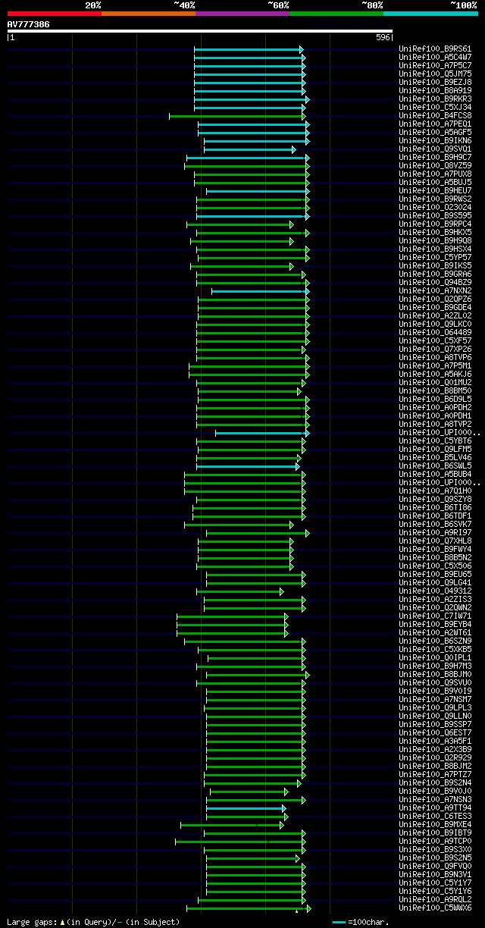This screenshot has width=485, height=928.
Task: Select the UniRef100_Q9LPL3 label
Action: [x=435, y=707]
